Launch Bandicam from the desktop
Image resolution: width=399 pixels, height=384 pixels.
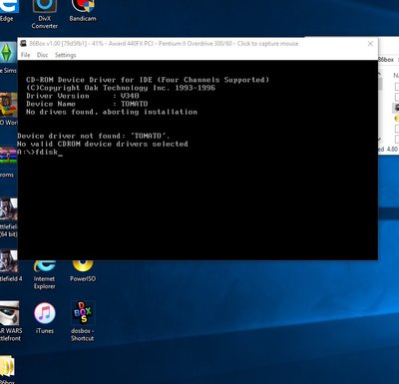pyautogui.click(x=83, y=11)
